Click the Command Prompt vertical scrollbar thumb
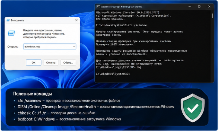 tap(212, 16)
